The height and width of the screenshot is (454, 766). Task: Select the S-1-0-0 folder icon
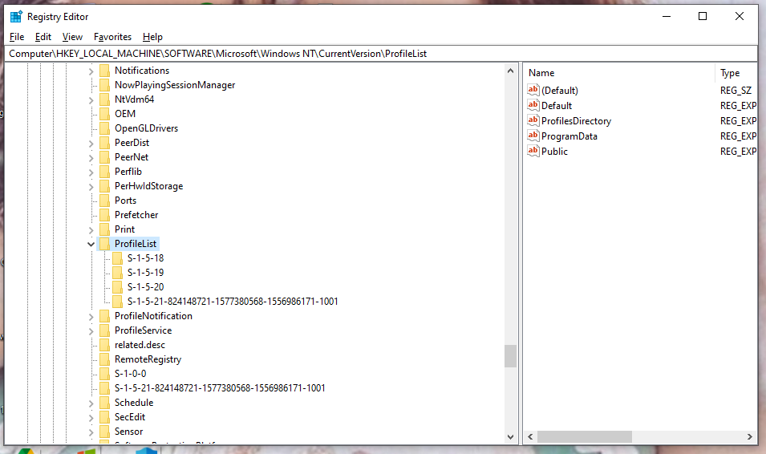[104, 374]
